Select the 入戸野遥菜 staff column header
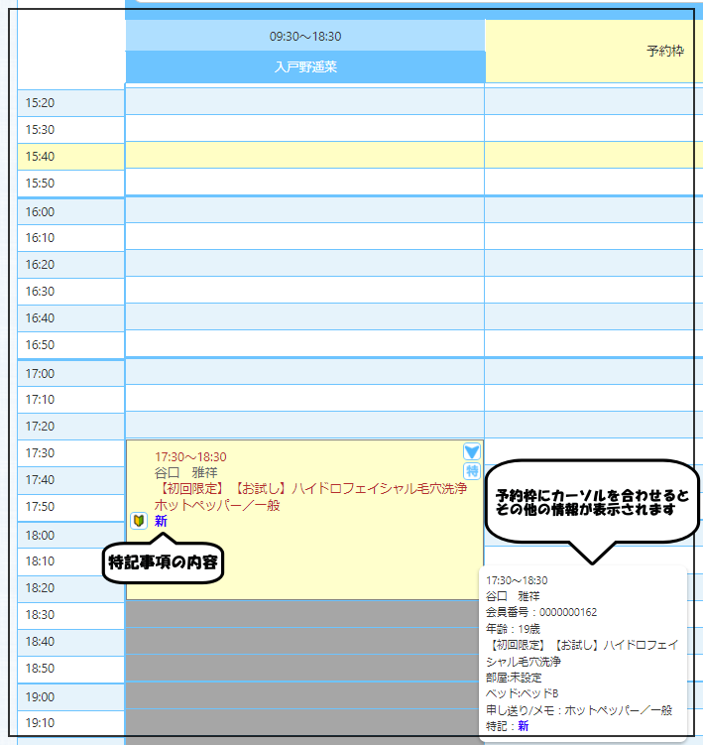The width and height of the screenshot is (703, 745). coord(305,67)
